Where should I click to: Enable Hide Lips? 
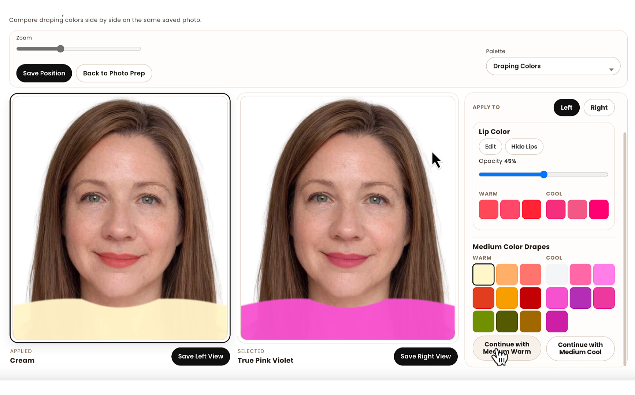coord(524,146)
